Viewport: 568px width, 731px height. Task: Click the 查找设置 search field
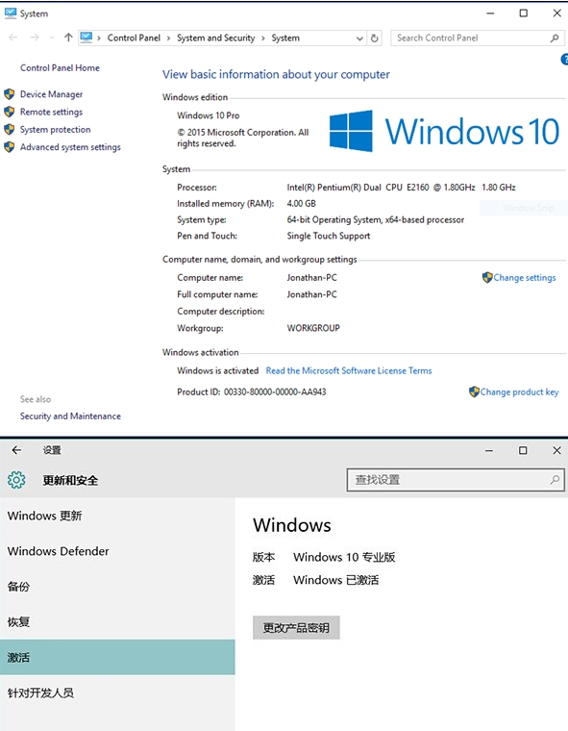456,480
